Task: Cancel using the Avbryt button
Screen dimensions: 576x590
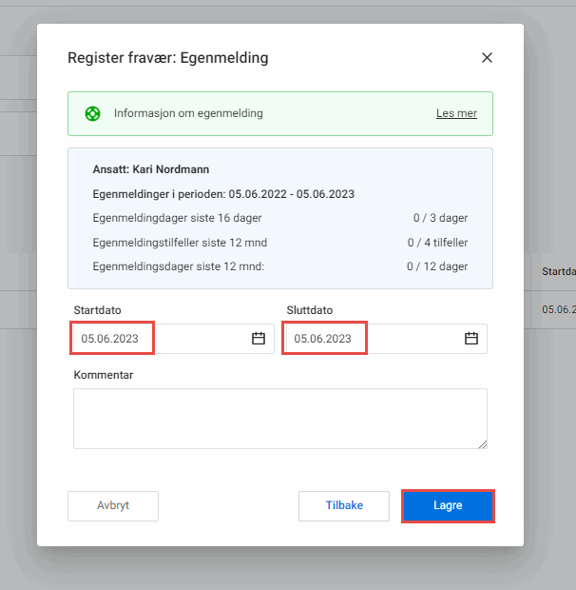Action: (x=113, y=506)
